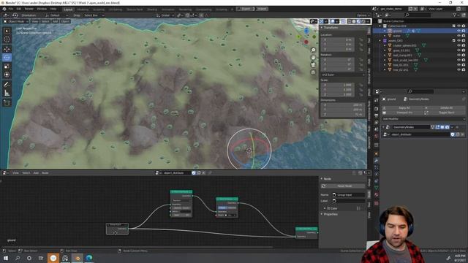The height and width of the screenshot is (263, 468).
Task: Switch to the Modeling workspace tab
Action: [83, 9]
